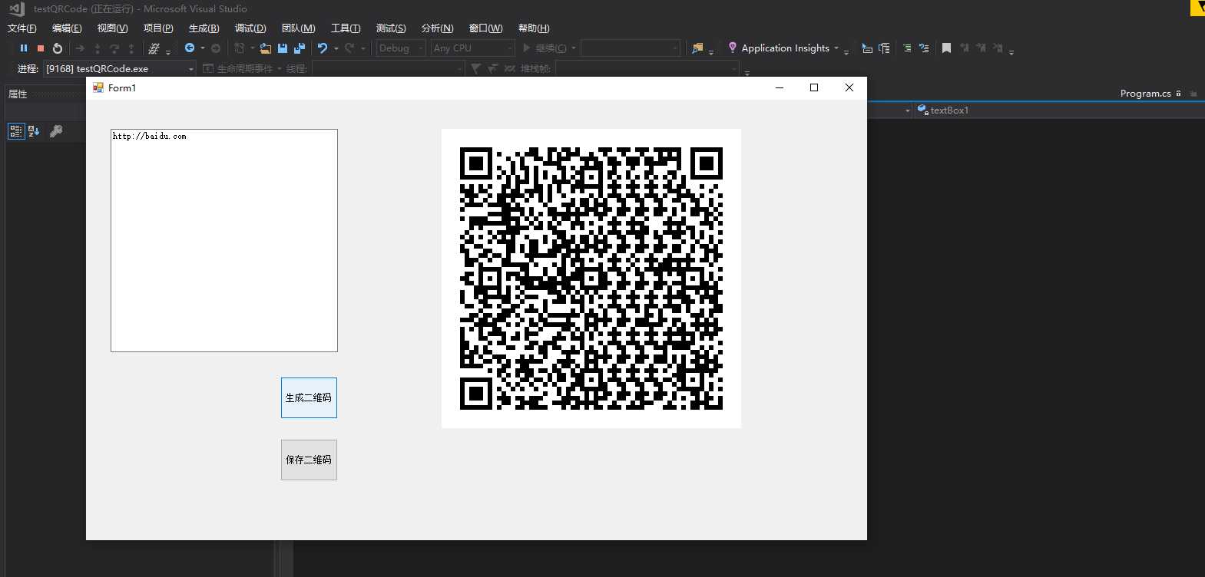Expand the Application Insights dropdown arrow
The width and height of the screenshot is (1205, 577).
(836, 48)
